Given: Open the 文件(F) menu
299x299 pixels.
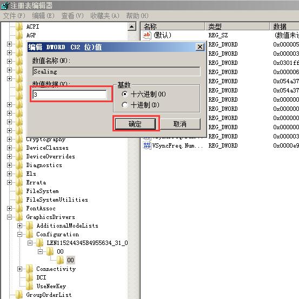Looking at the screenshot, I should (14, 16).
